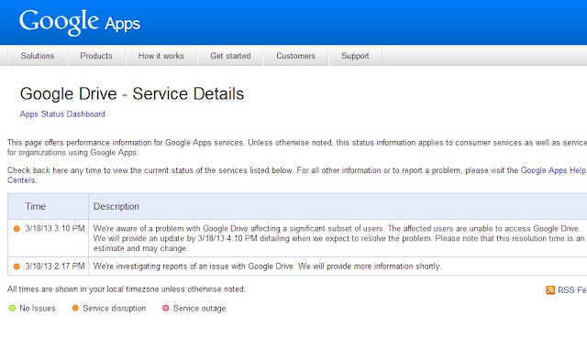Follow the Apps Status Dashboard link
The image size is (587, 337).
point(62,114)
